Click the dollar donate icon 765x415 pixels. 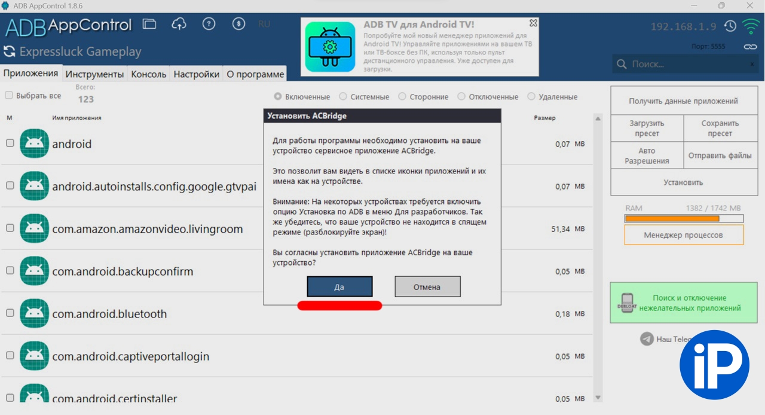[x=238, y=25]
